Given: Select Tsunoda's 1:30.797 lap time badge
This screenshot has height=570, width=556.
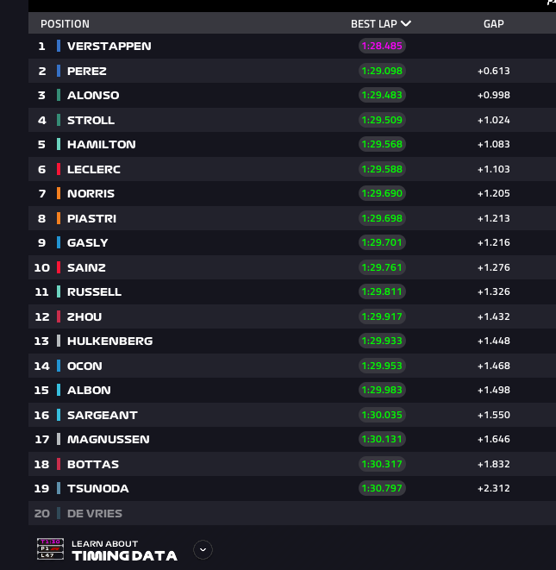Looking at the screenshot, I should point(382,488).
